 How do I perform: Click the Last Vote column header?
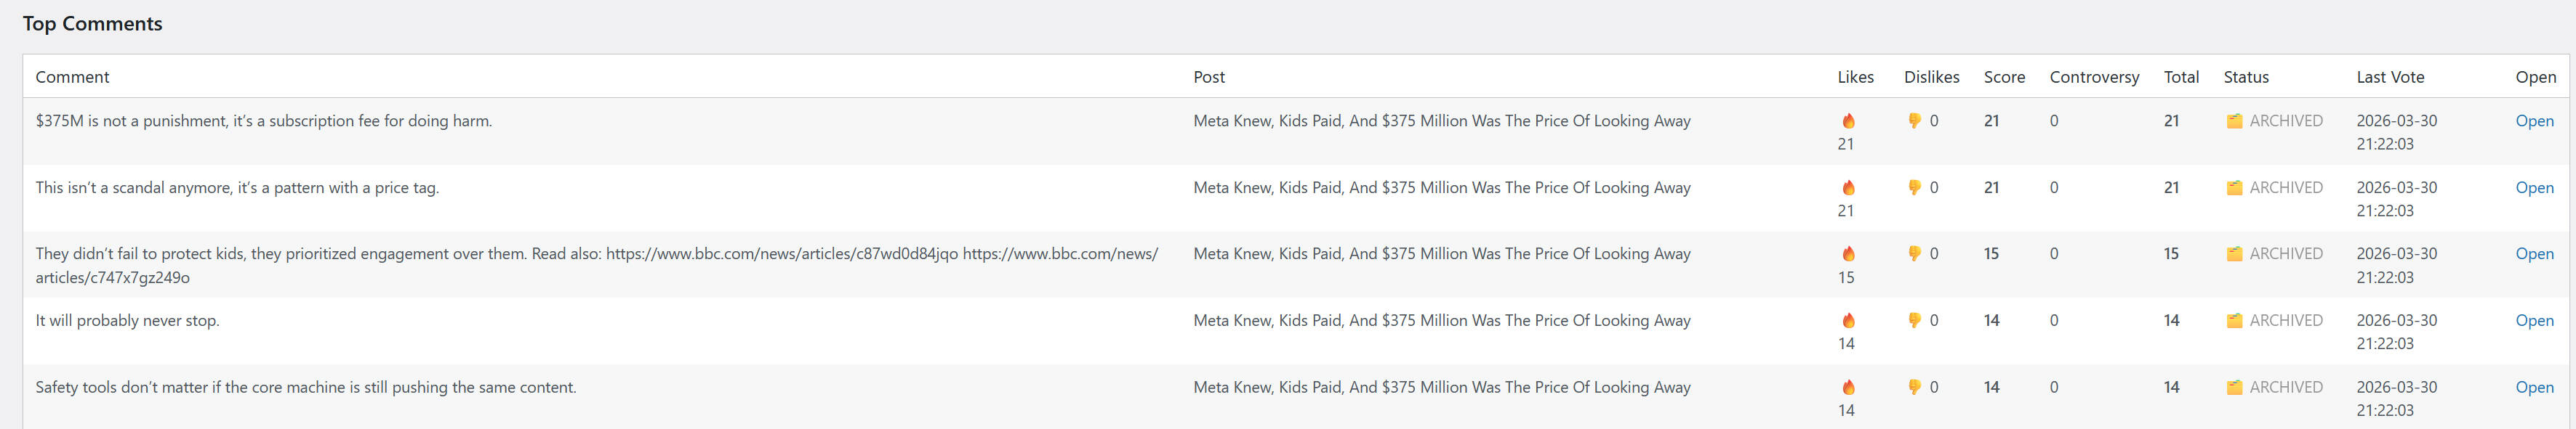[2390, 77]
